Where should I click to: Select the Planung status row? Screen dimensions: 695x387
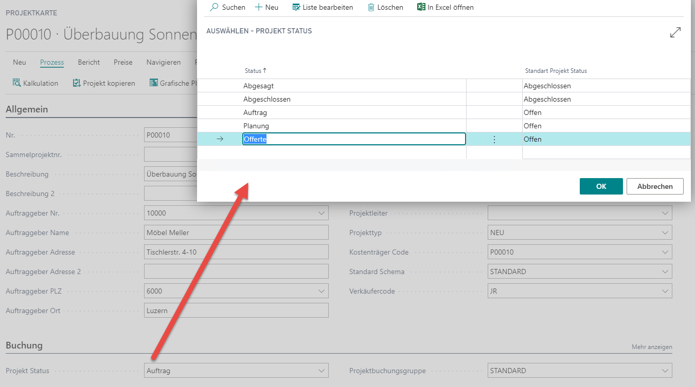(444, 126)
